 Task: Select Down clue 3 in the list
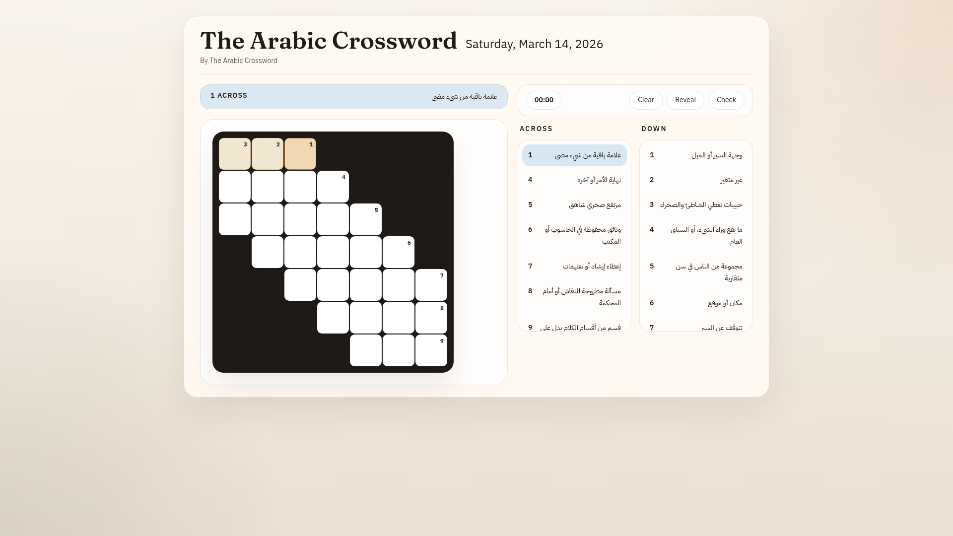tap(696, 205)
